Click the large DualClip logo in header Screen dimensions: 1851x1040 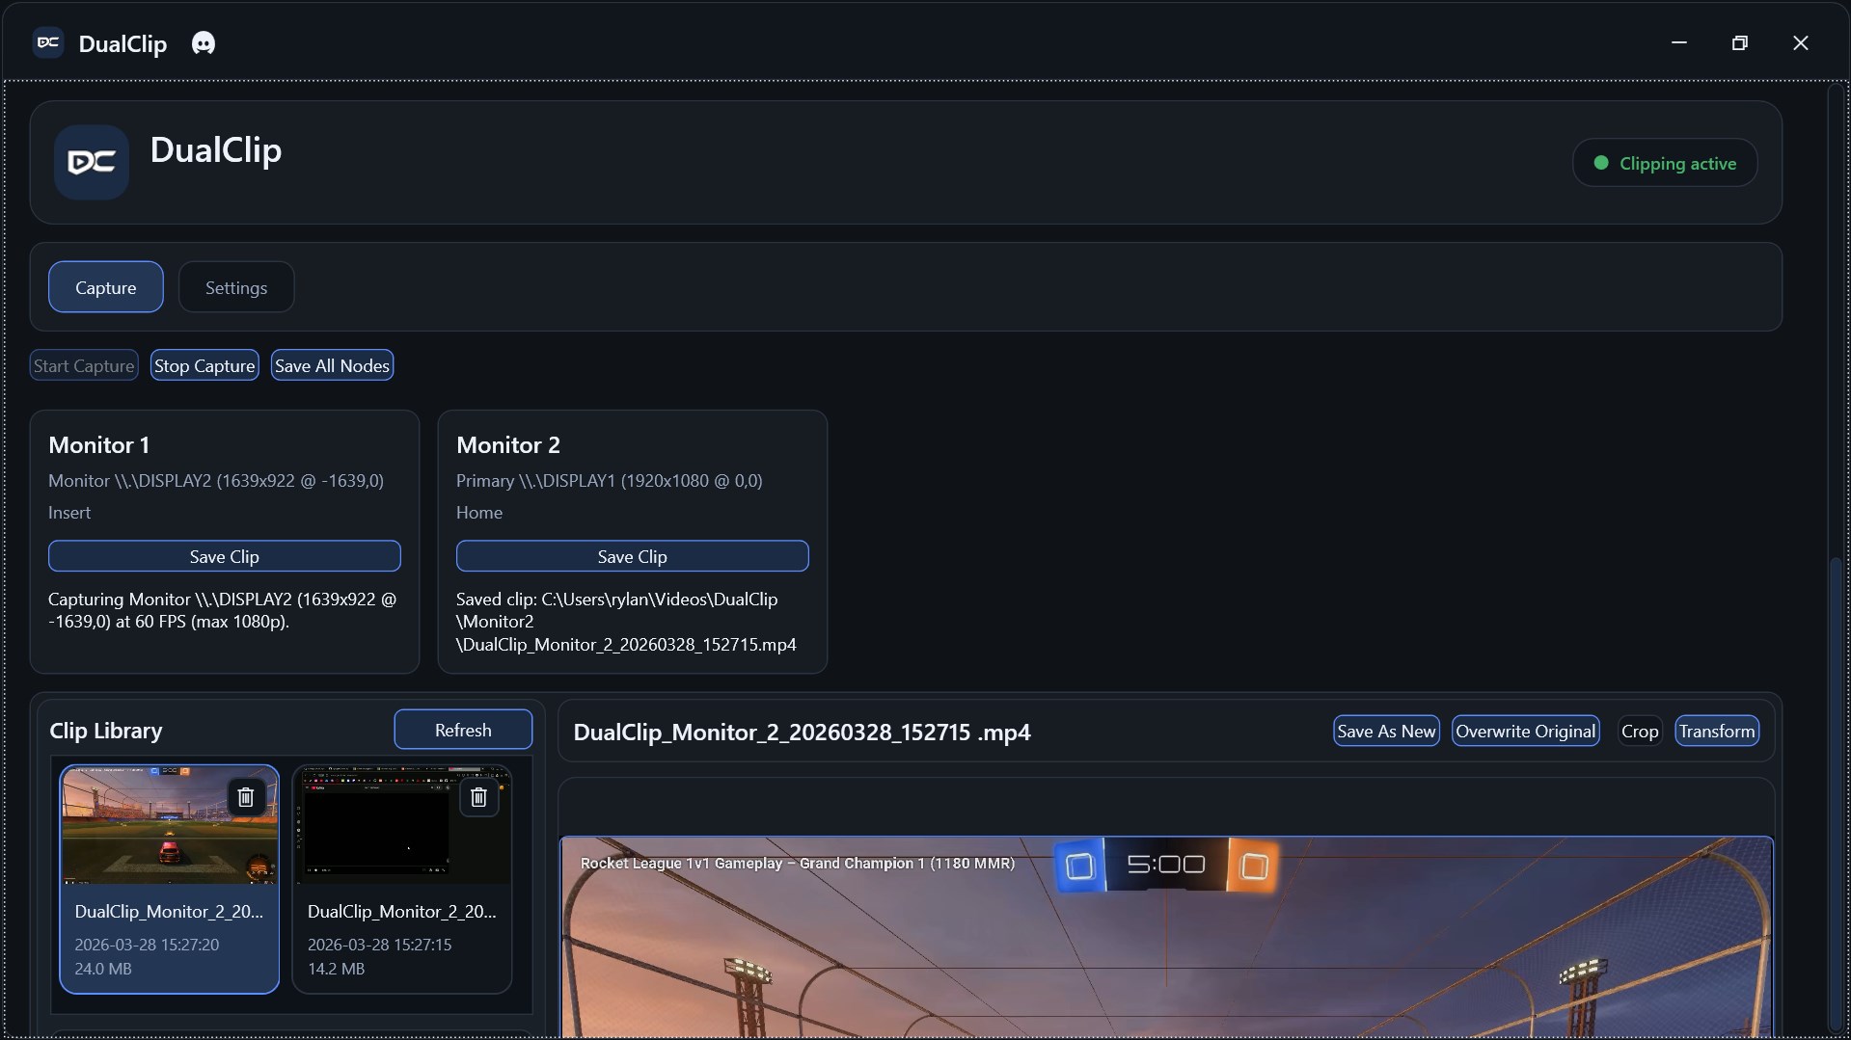coord(92,162)
